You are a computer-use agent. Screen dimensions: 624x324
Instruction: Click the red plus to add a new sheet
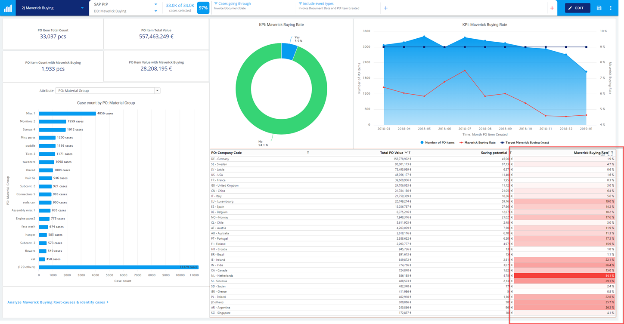tap(553, 8)
